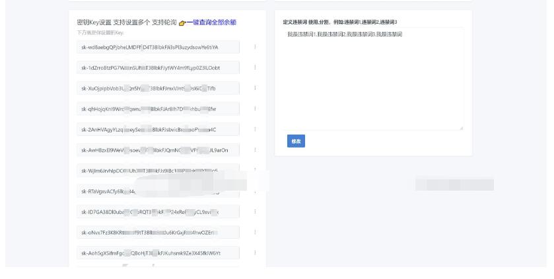Image resolution: width=554 pixels, height=279 pixels.
Task: Click the 定义违禁词 instruction label
Action: click(340, 22)
